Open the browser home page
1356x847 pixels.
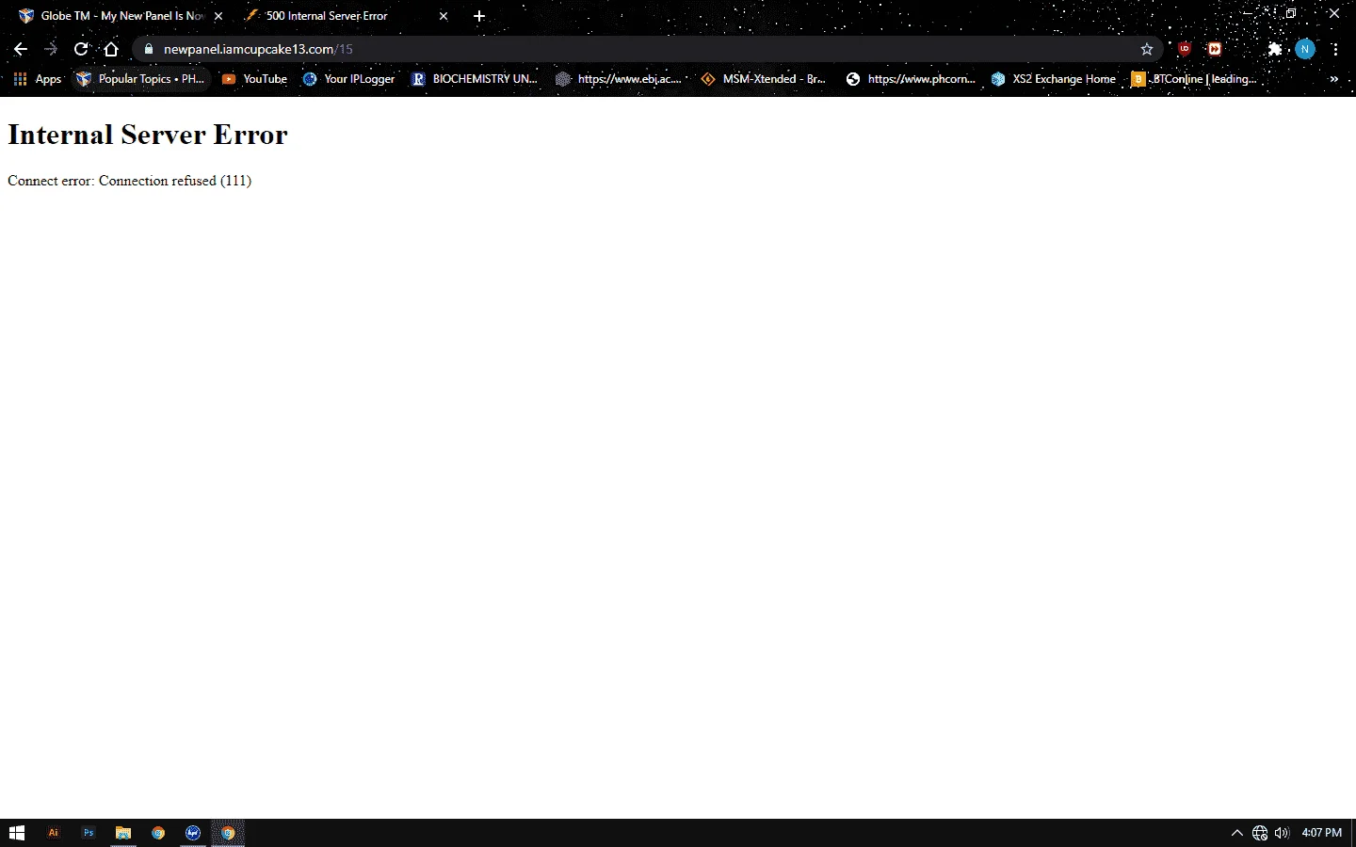tap(111, 49)
